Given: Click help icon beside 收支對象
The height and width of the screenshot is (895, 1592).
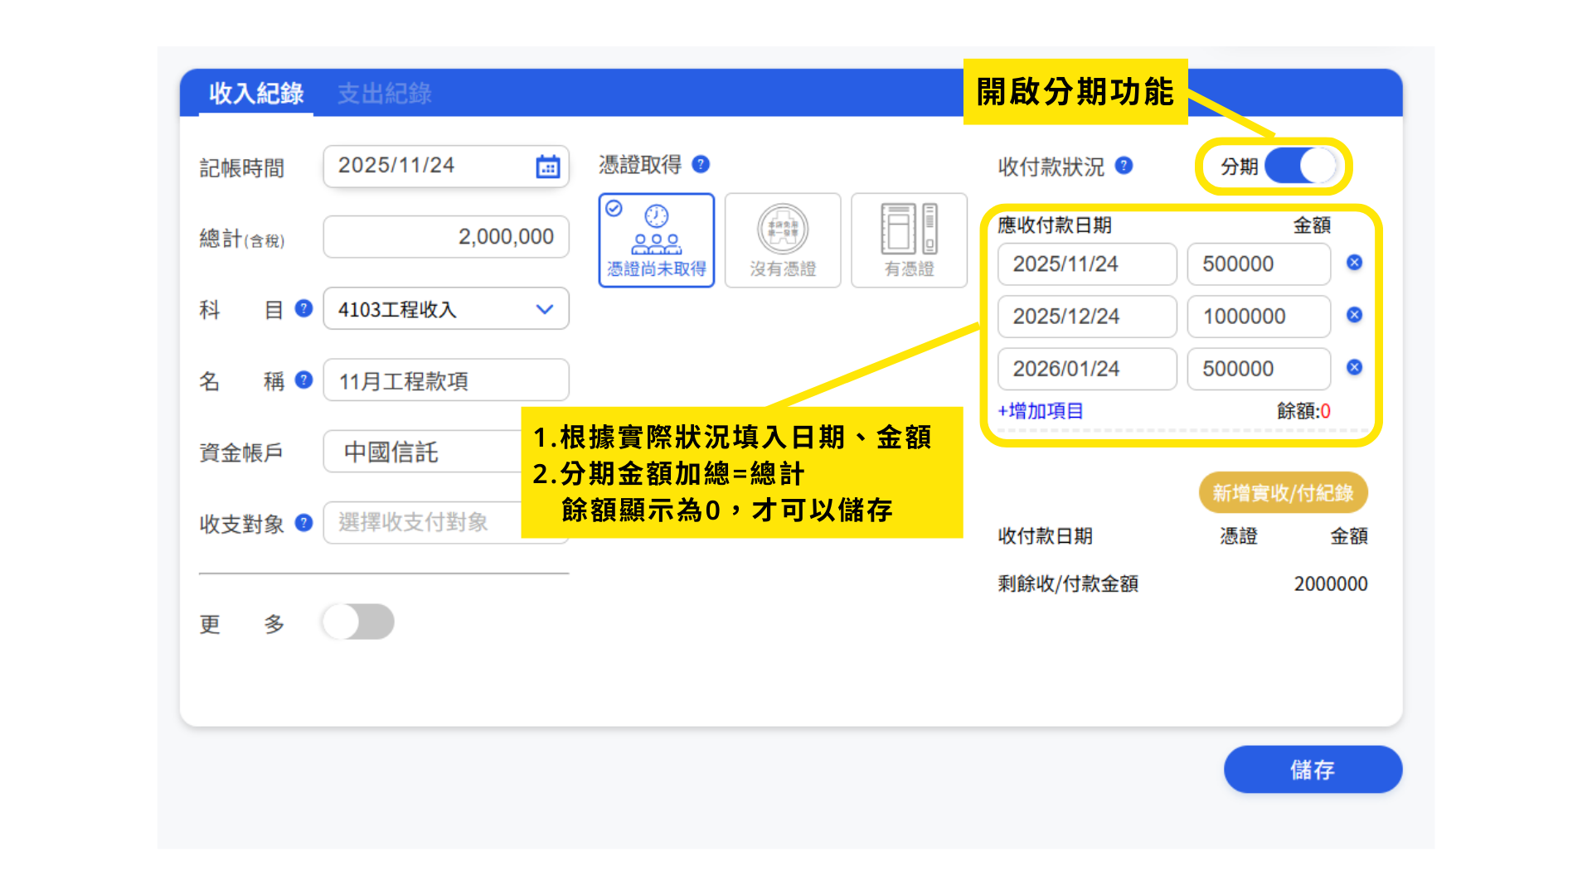Looking at the screenshot, I should [303, 522].
